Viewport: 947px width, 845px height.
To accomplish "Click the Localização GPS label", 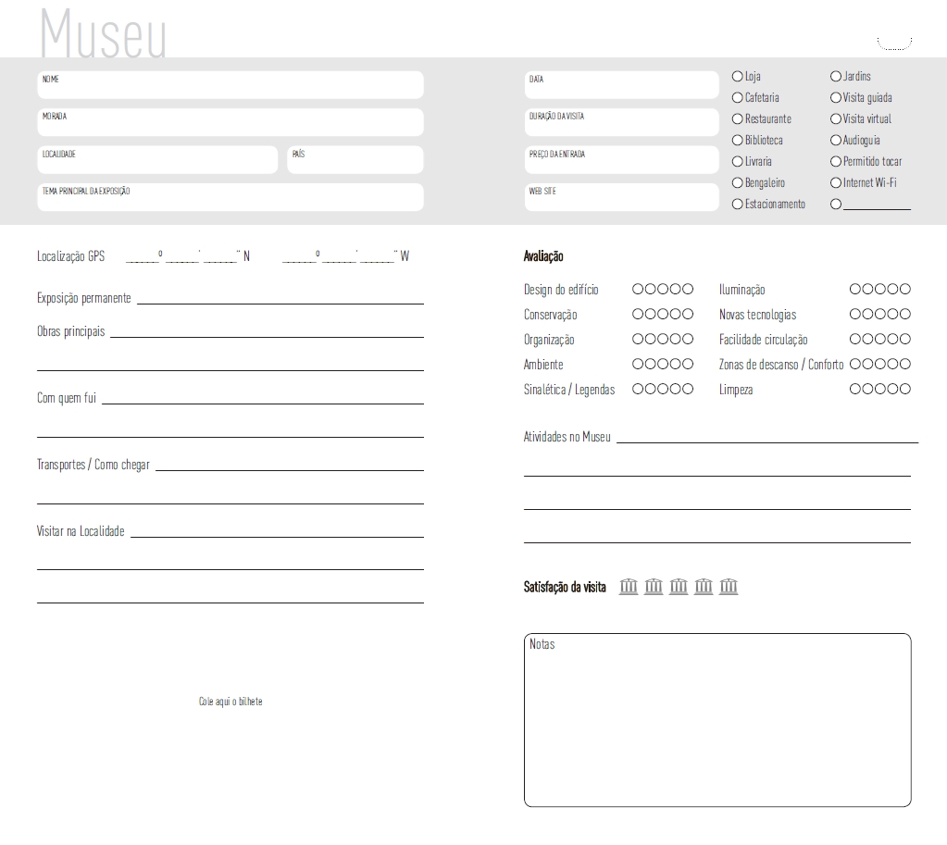I will coord(70,256).
